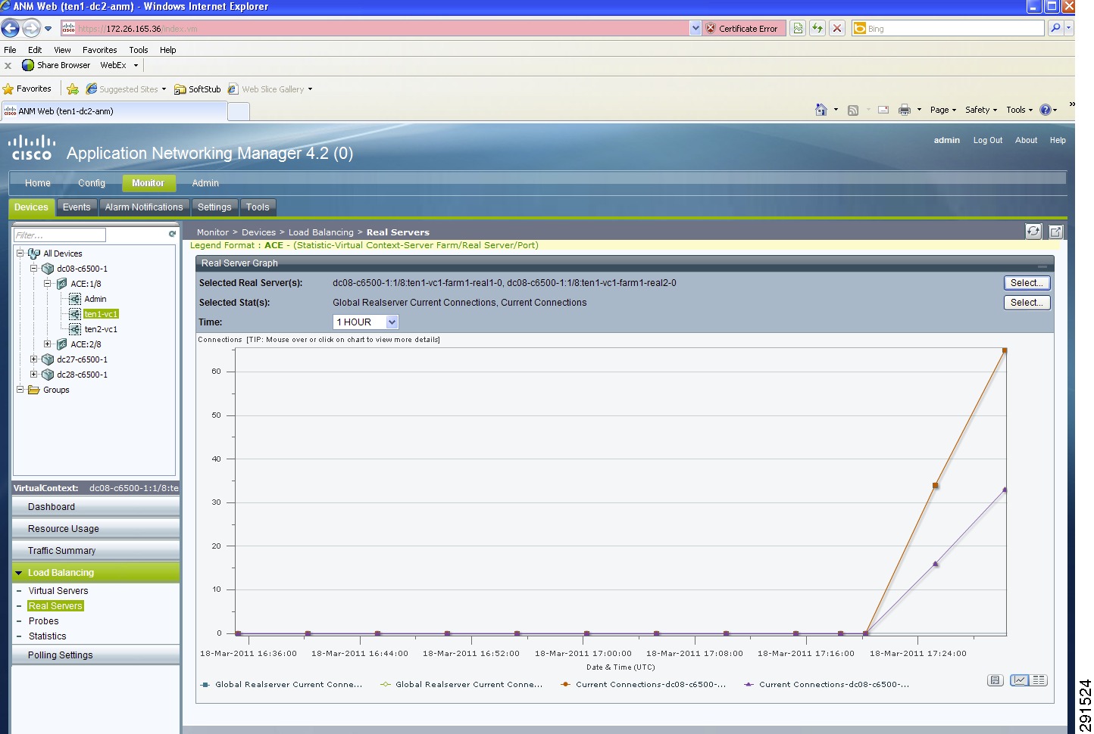Click the Bing search box

point(948,28)
